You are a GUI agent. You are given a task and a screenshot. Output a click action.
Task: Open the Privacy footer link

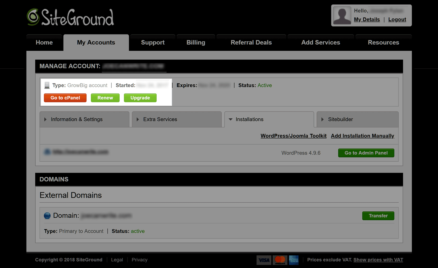coord(140,260)
